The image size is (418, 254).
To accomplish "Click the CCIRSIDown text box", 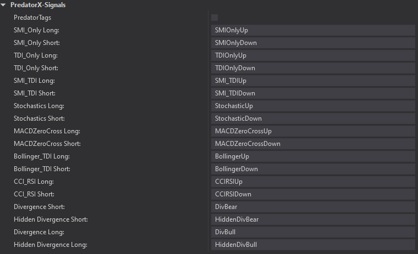I will (x=312, y=194).
